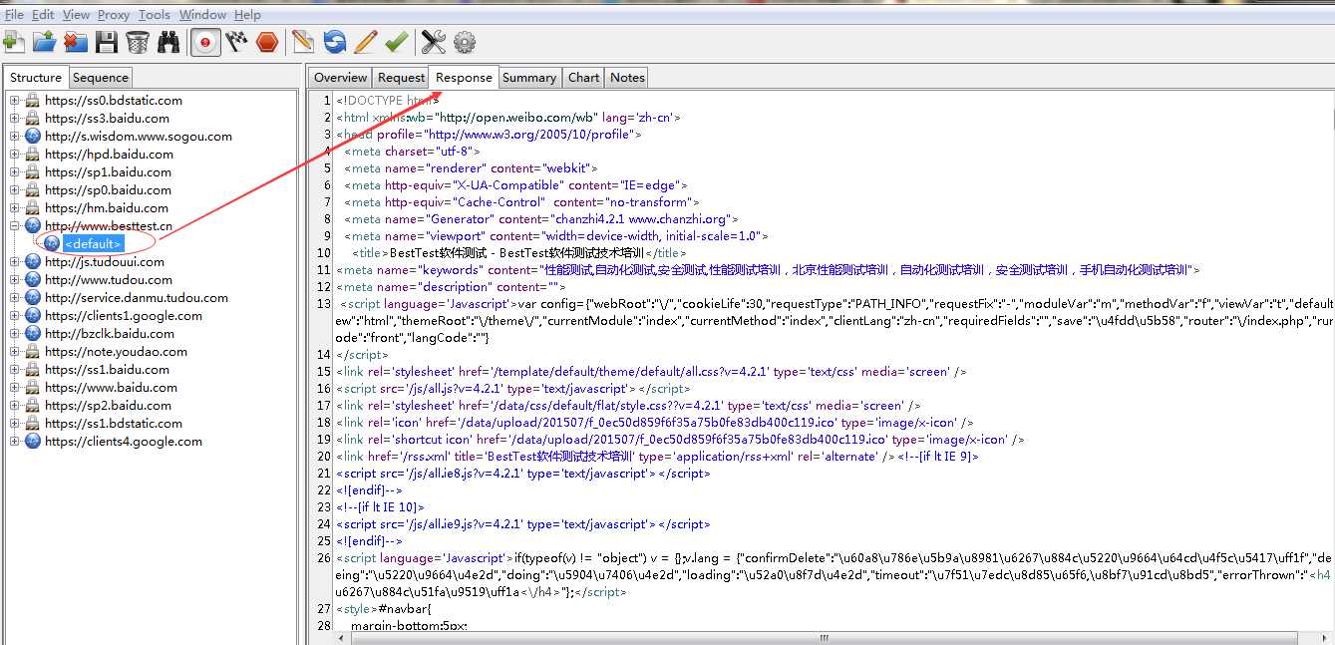This screenshot has width=1335, height=645.
Task: Open Settings using the gear icon
Action: pyautogui.click(x=465, y=42)
